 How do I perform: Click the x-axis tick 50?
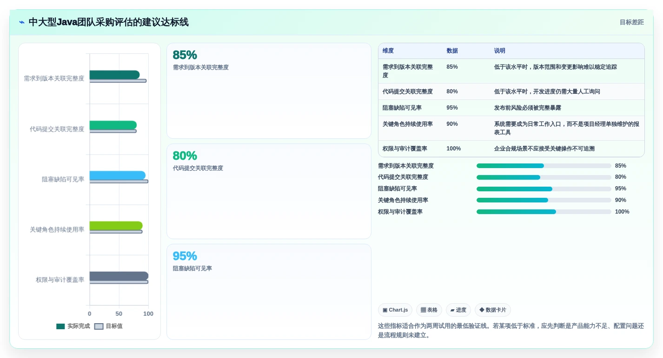pyautogui.click(x=119, y=314)
